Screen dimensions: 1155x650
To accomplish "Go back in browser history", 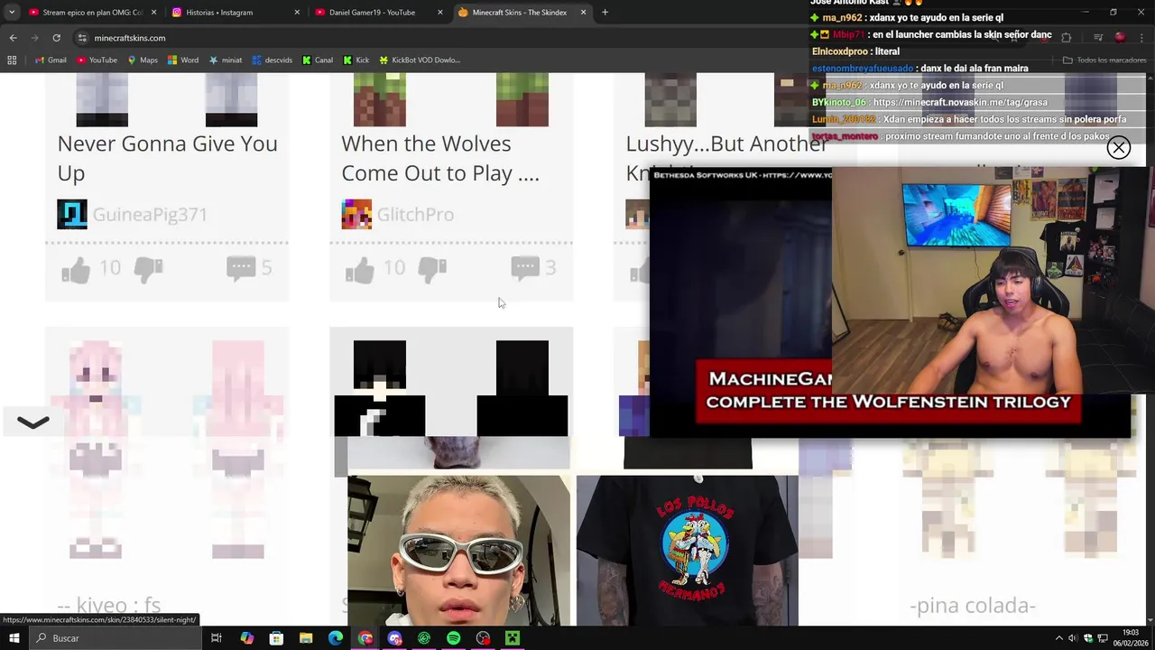I will (13, 38).
